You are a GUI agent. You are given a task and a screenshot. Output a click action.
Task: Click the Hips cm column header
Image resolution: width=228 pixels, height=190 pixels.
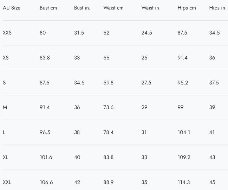187,8
